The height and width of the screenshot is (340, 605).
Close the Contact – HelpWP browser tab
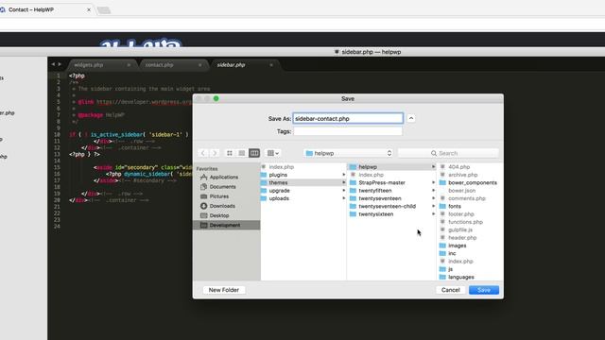[x=89, y=9]
